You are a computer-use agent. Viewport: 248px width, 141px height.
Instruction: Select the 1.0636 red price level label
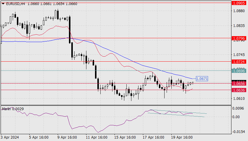pyautogui.click(x=239, y=90)
